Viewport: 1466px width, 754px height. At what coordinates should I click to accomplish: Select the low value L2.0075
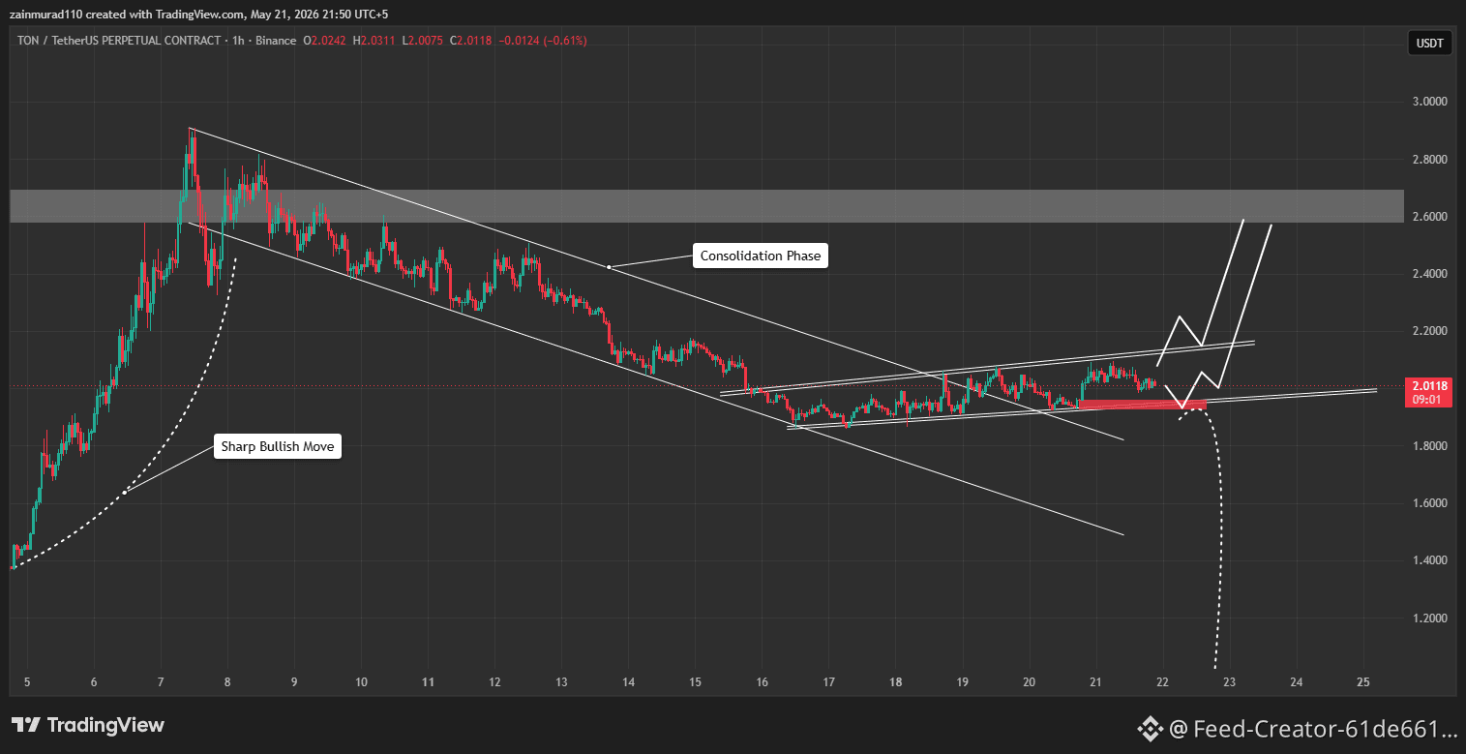click(x=425, y=41)
